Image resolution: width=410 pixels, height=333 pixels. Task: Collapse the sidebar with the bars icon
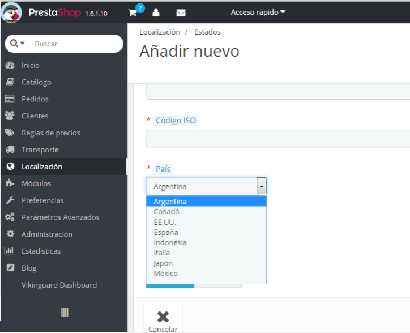click(x=65, y=313)
